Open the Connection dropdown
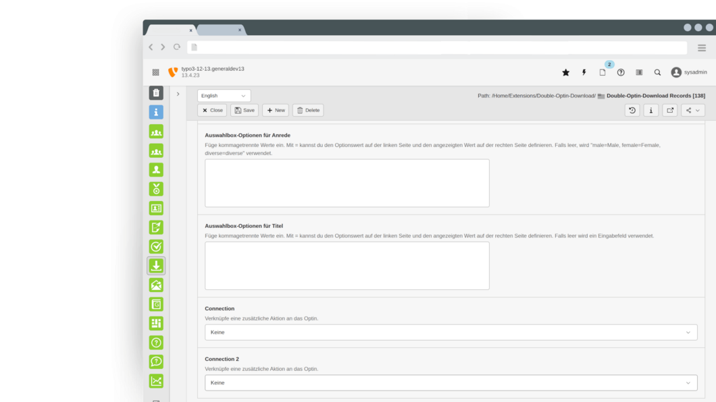 click(x=451, y=333)
